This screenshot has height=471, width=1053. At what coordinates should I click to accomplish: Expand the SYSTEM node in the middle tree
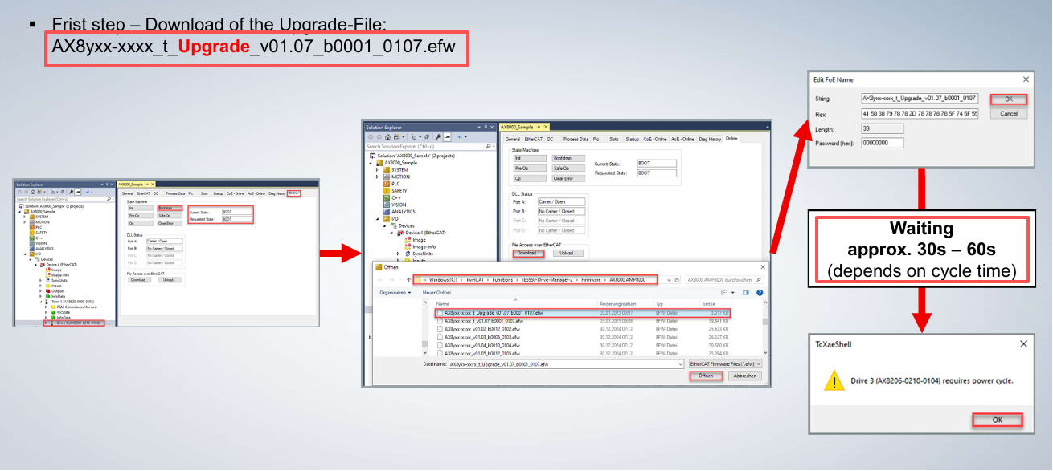[377, 169]
